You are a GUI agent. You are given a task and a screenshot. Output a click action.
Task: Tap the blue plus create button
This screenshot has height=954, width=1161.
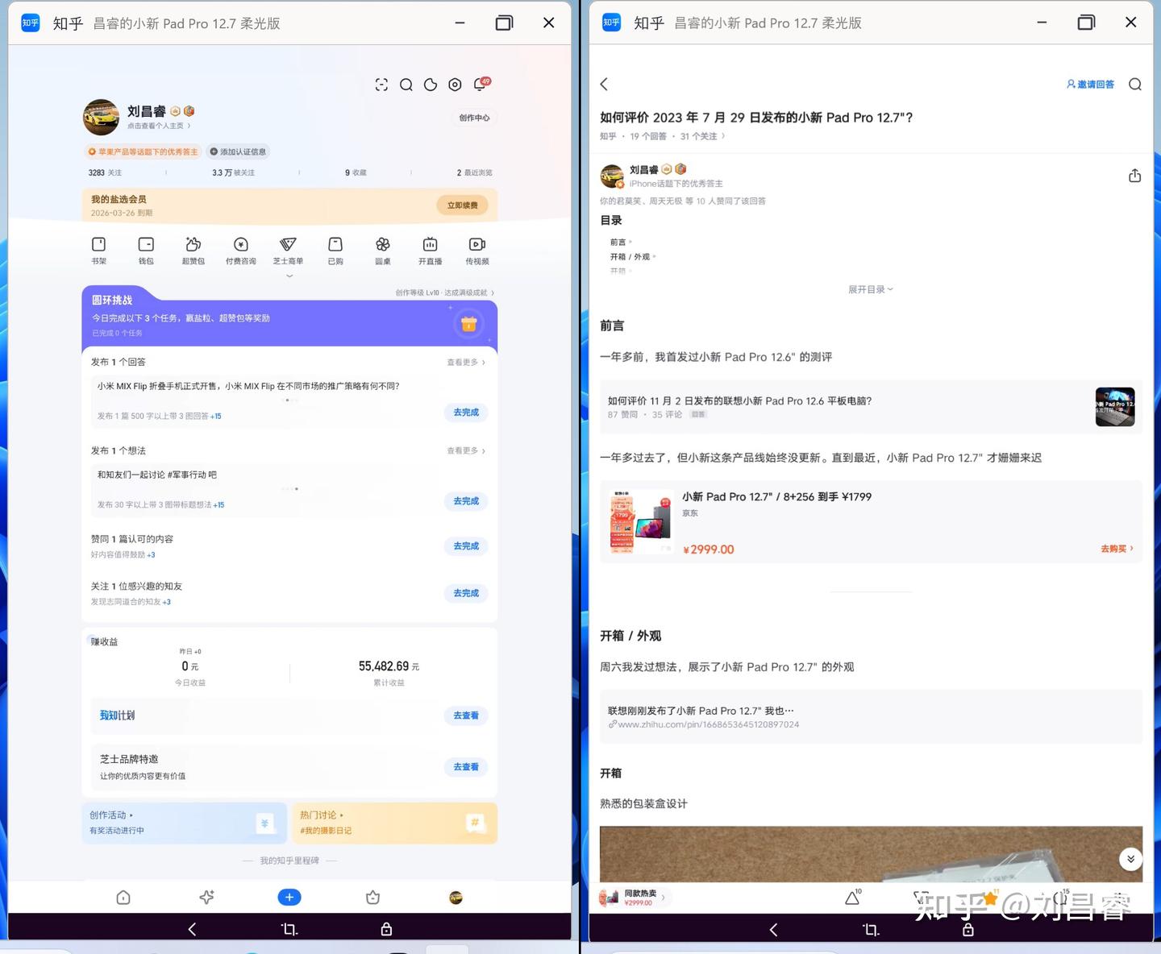coord(289,897)
